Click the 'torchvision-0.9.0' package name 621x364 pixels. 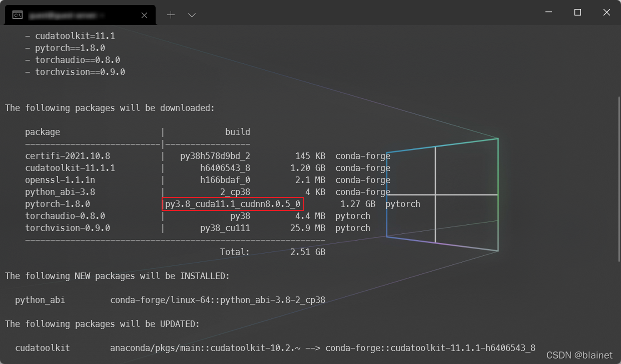[68, 228]
